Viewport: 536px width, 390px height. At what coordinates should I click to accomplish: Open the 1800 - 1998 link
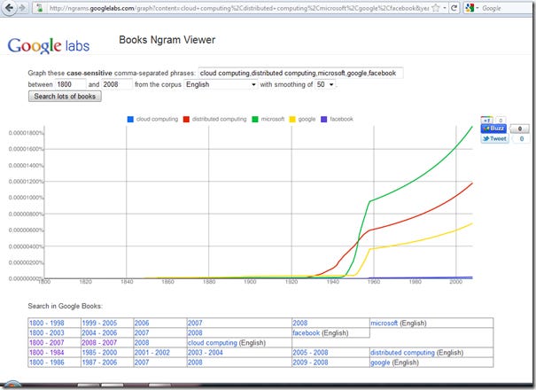47,323
